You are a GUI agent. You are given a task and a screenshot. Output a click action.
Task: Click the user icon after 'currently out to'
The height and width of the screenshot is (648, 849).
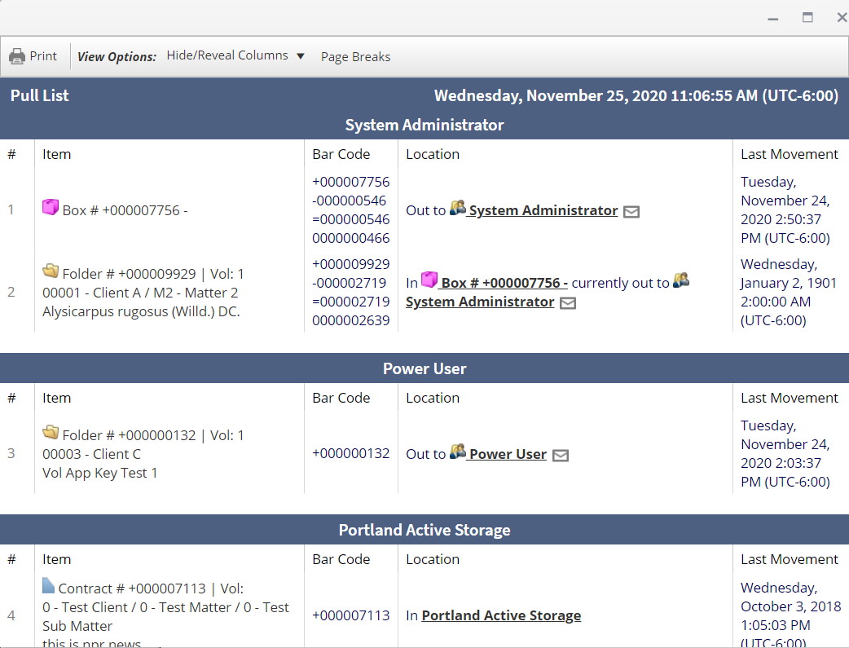click(681, 280)
